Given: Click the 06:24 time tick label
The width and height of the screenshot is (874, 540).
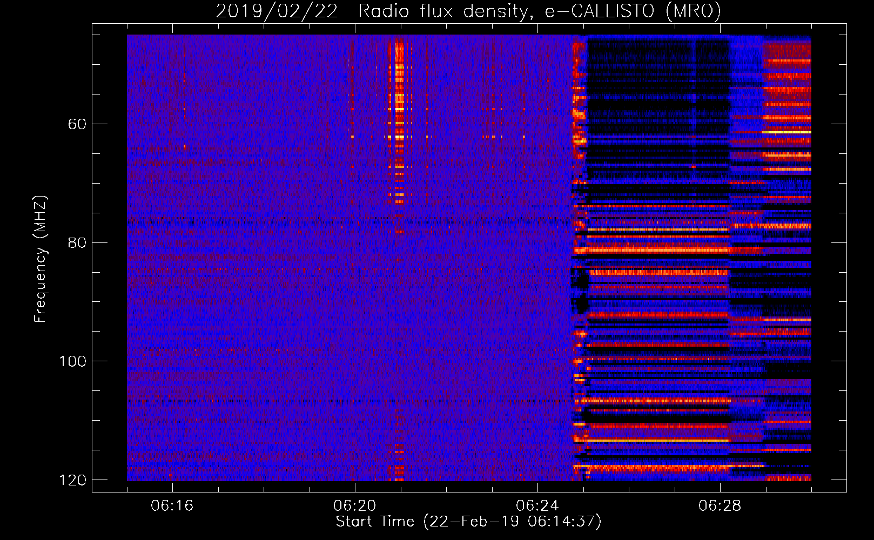Looking at the screenshot, I should pos(537,506).
